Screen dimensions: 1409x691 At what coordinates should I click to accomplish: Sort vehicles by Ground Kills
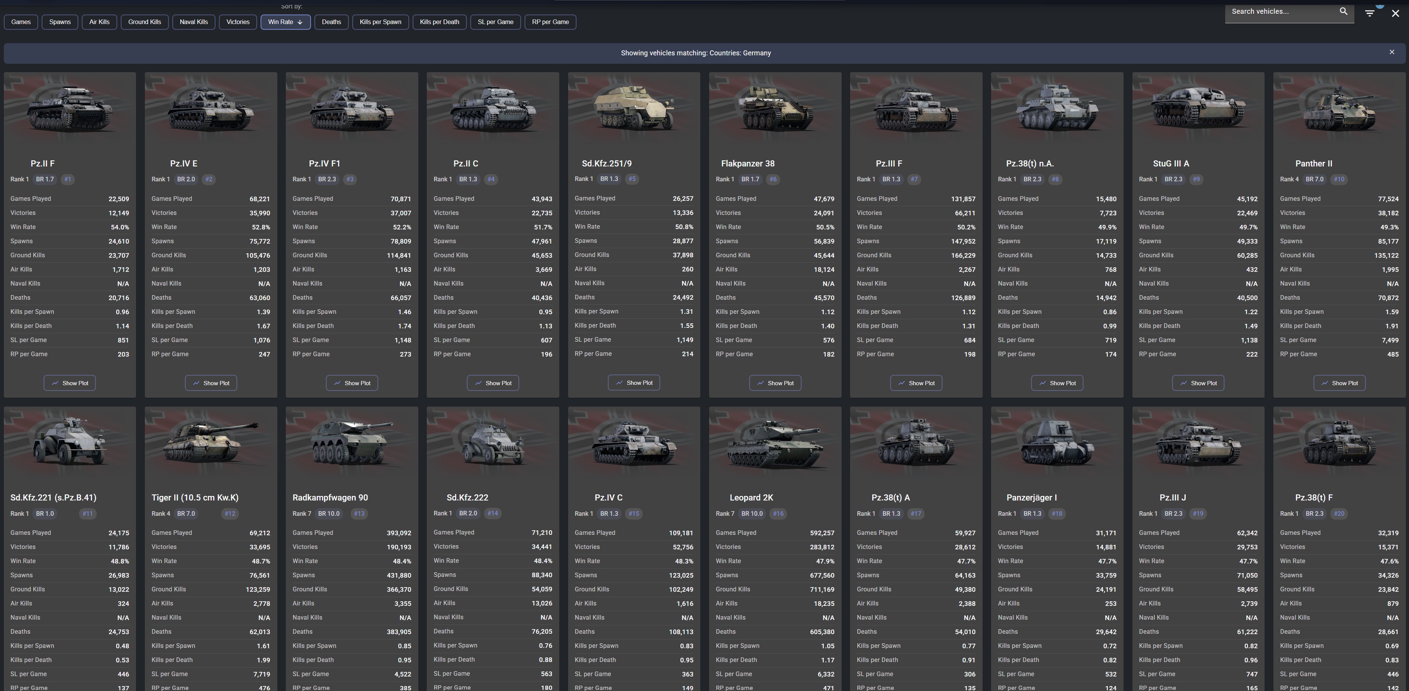(144, 22)
